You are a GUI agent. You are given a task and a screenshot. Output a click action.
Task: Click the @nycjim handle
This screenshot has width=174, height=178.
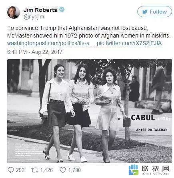(x=34, y=17)
